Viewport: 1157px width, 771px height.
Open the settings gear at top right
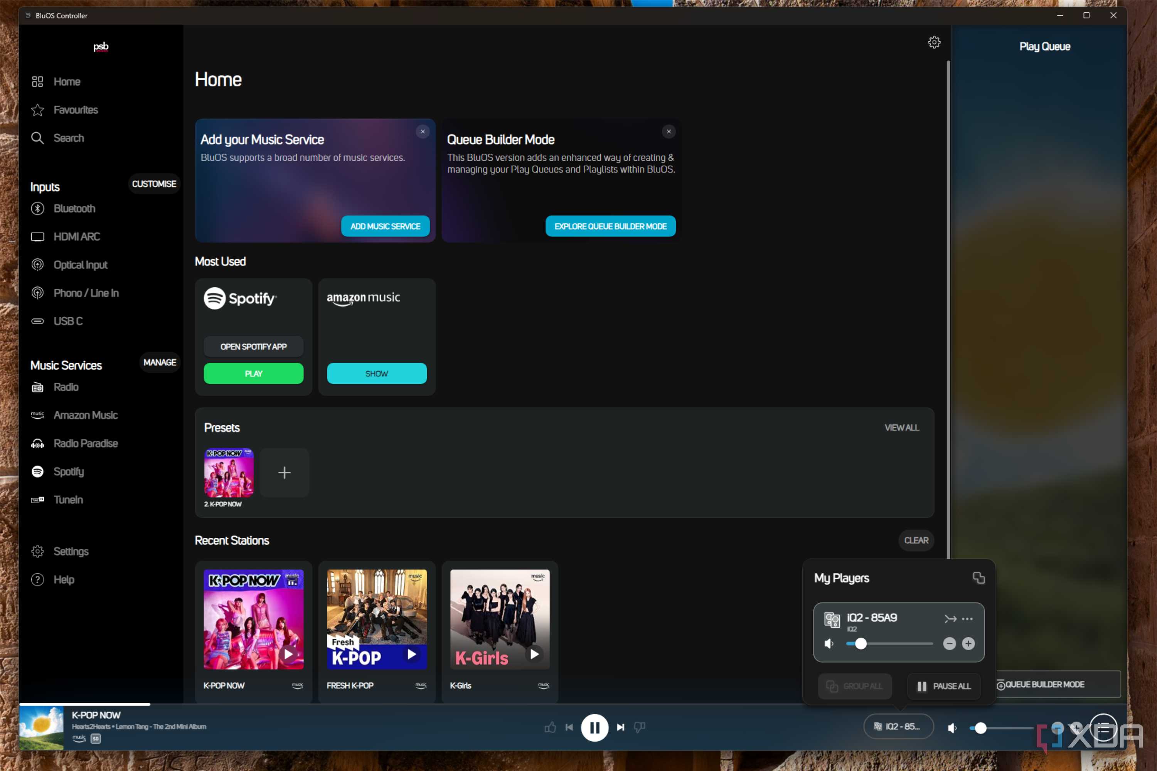click(x=934, y=42)
